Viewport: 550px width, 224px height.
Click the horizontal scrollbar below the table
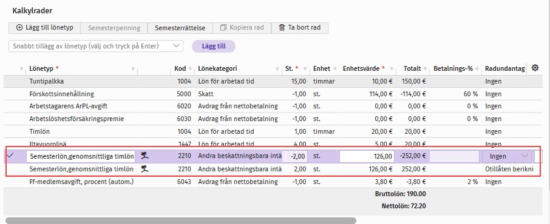[181, 220]
